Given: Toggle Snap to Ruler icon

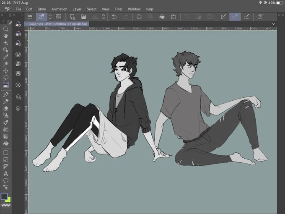Looking at the screenshot, I should click(x=223, y=17).
